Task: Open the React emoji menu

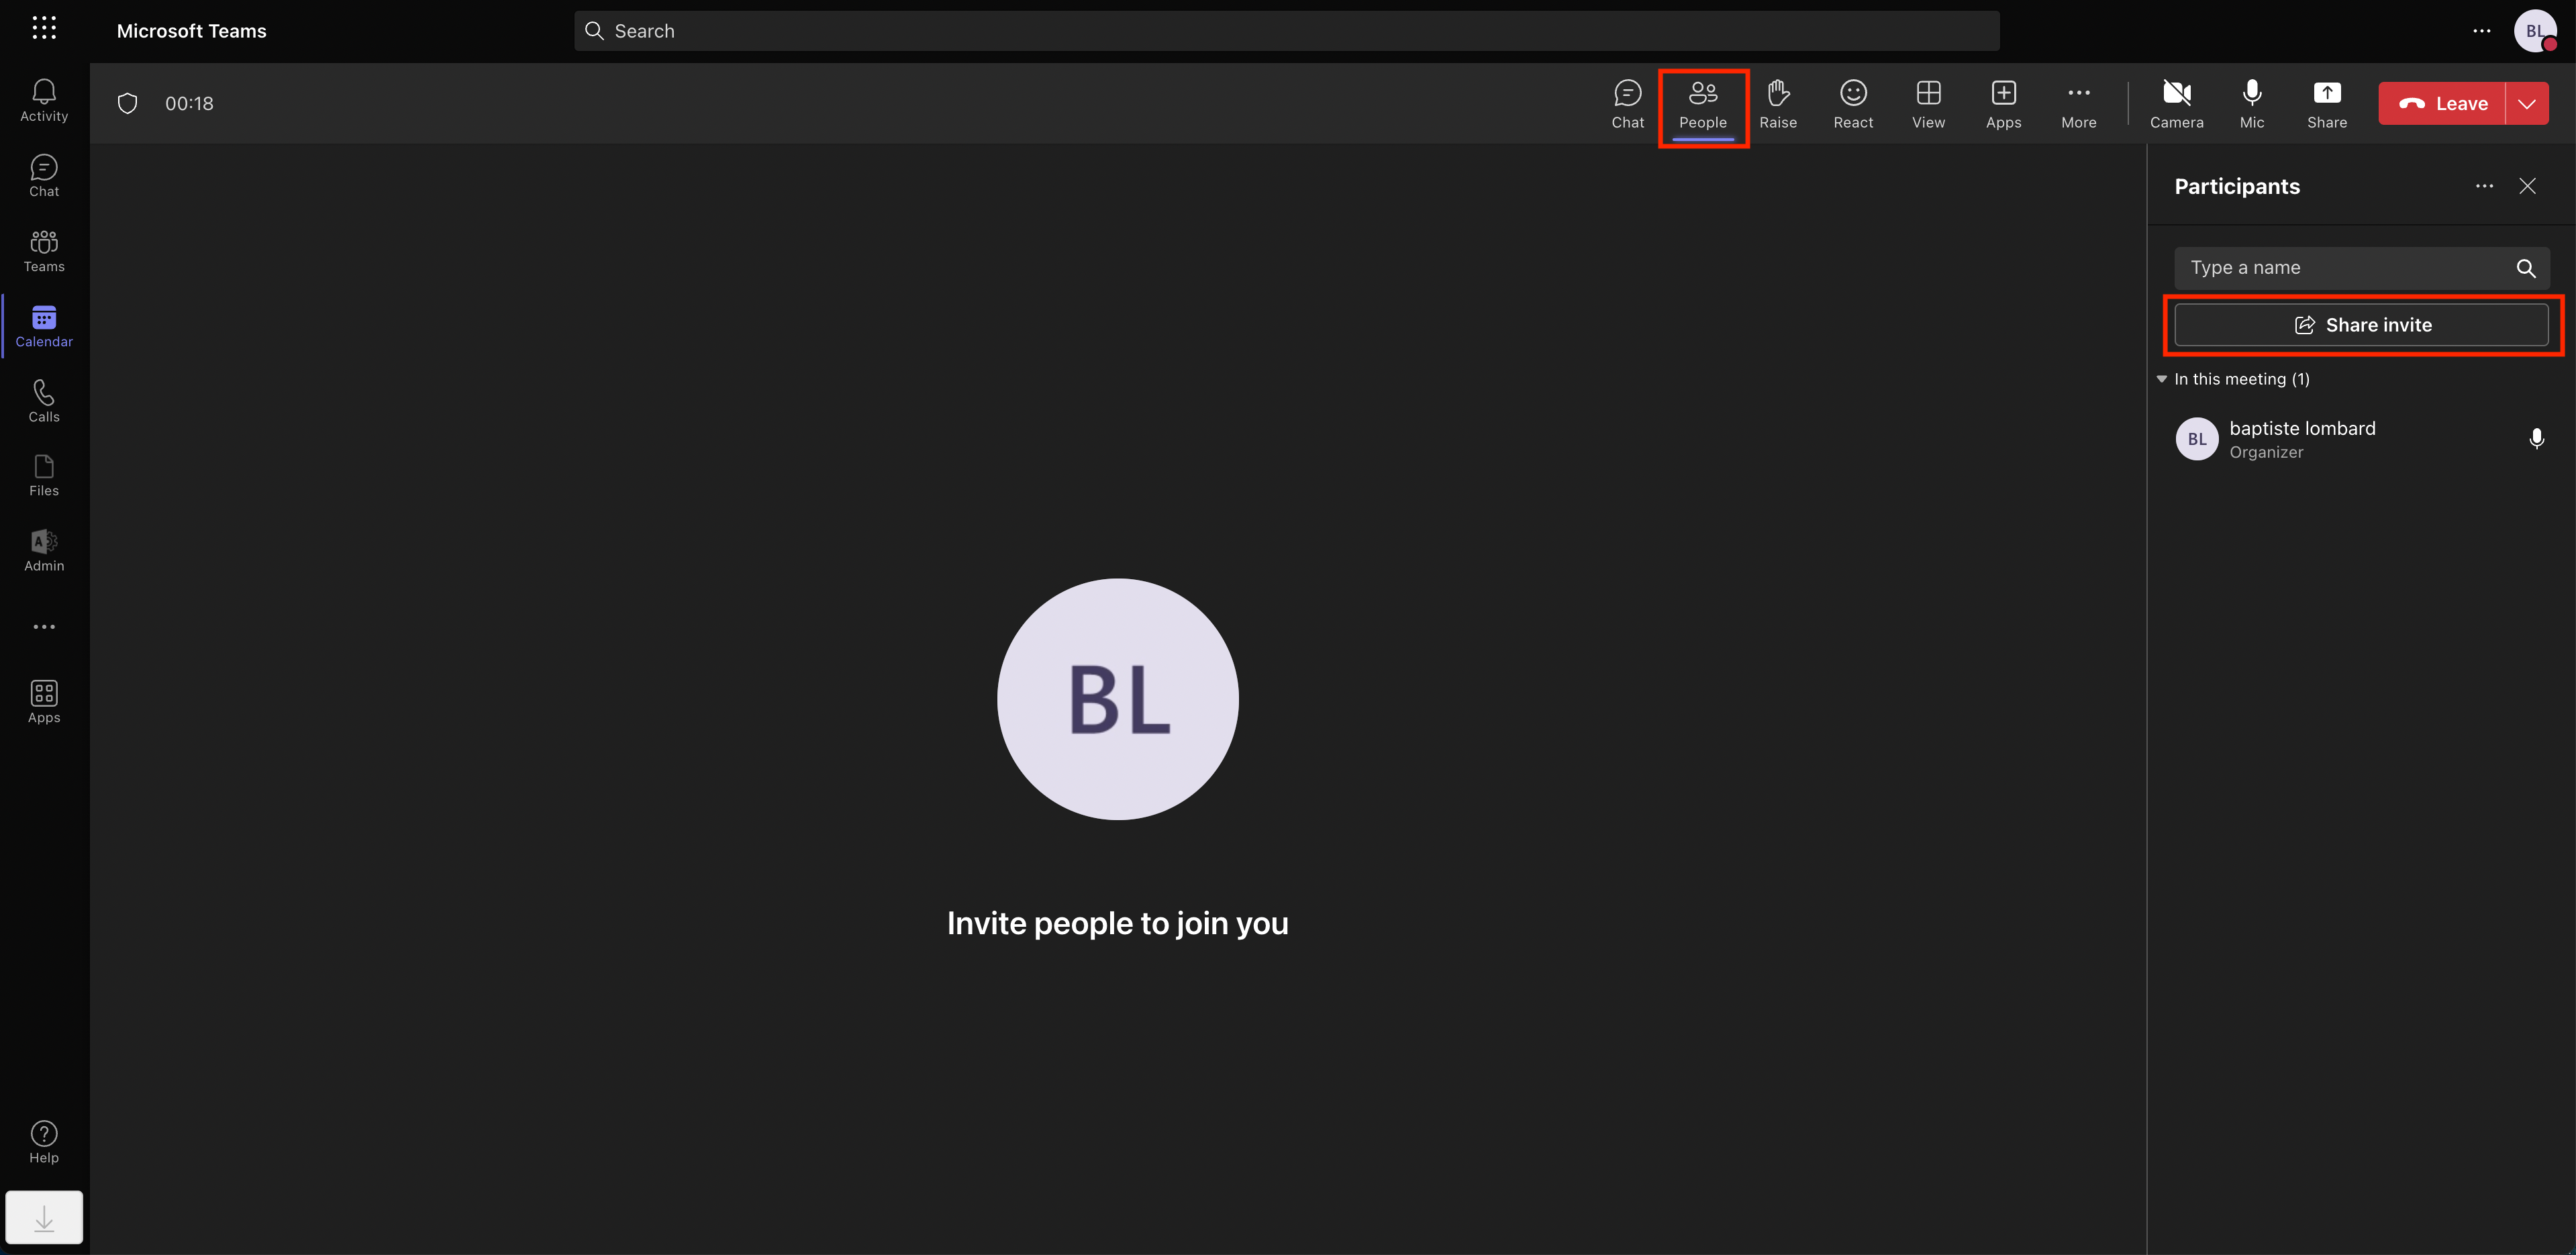Action: [x=1853, y=104]
